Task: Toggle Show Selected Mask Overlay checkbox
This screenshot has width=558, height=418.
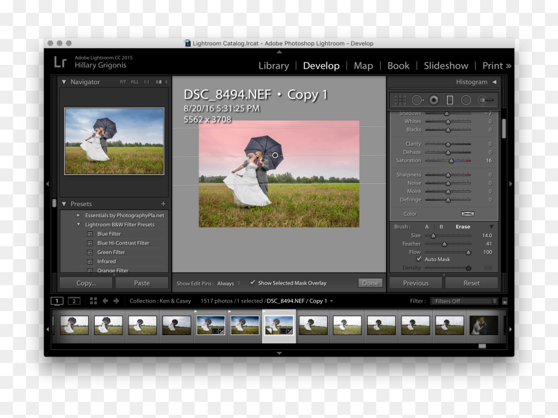Action: (x=252, y=283)
